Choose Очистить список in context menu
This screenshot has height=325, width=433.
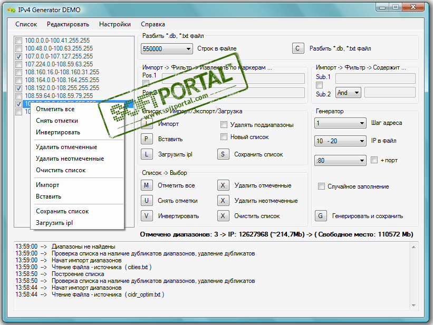click(x=77, y=170)
